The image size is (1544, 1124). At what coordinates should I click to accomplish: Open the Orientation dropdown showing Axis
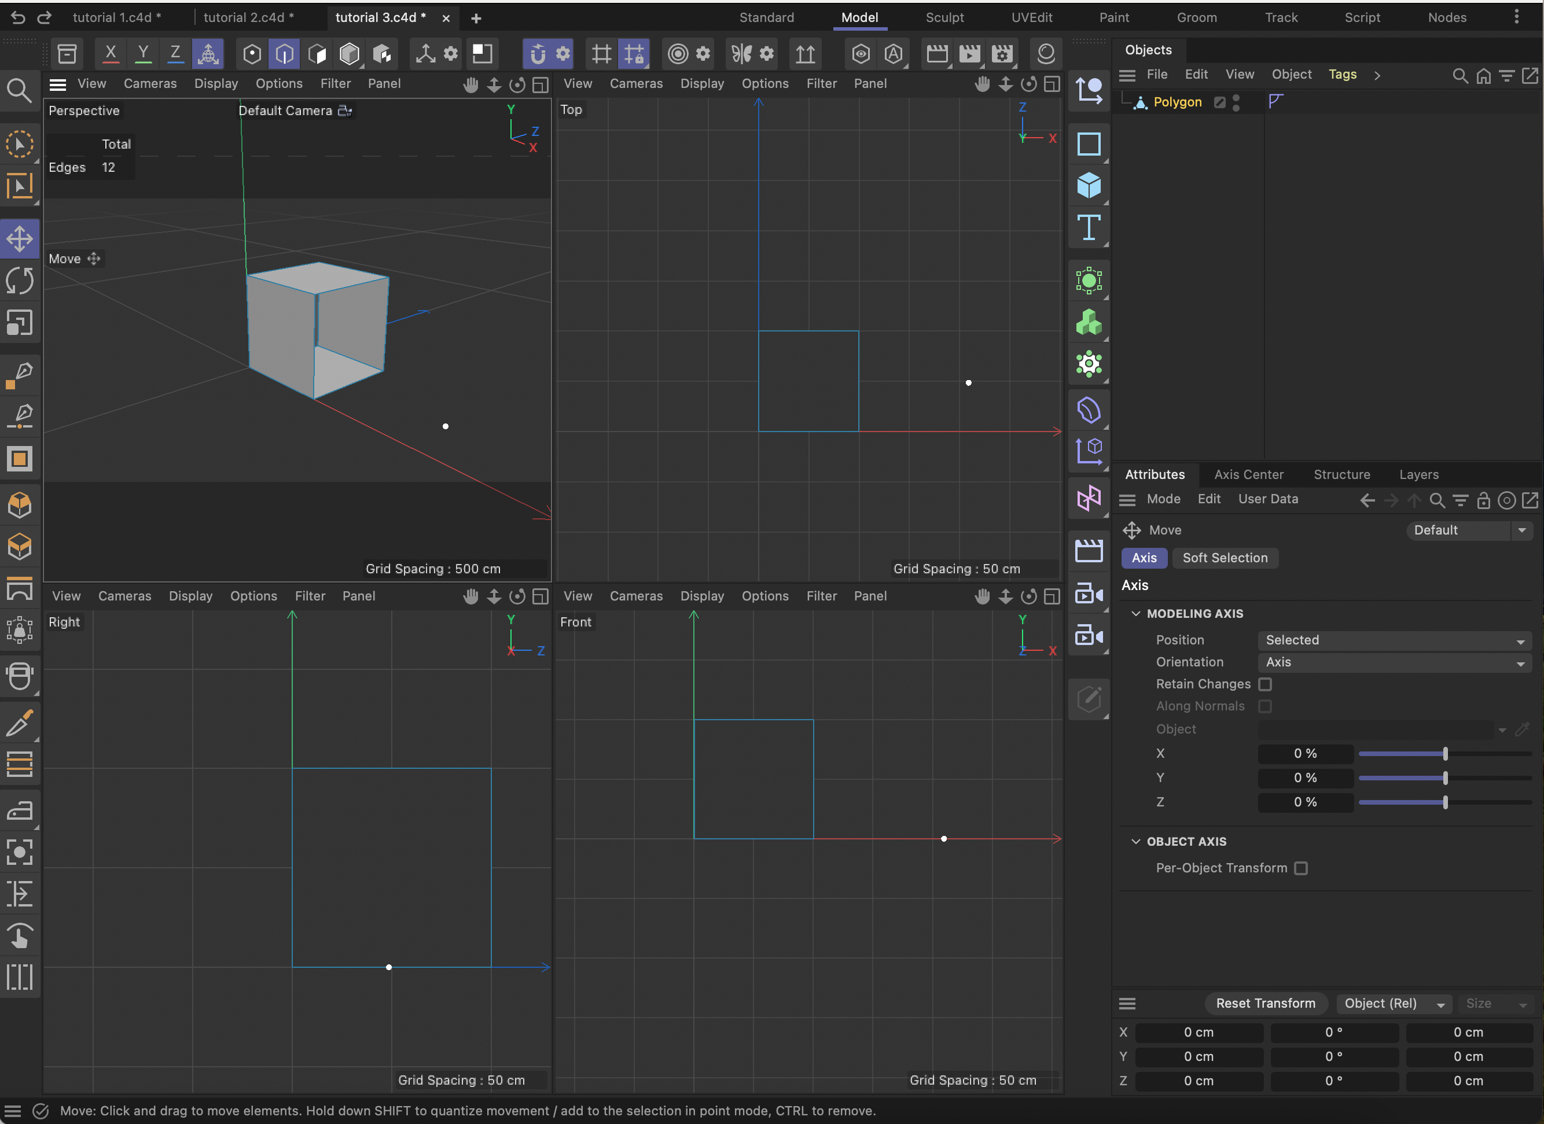point(1394,662)
